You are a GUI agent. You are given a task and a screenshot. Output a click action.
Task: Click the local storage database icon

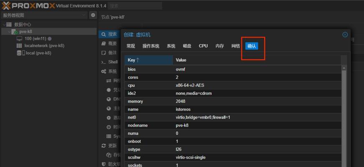[19, 53]
